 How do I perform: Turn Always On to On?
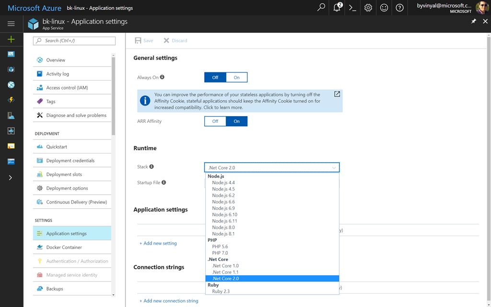pos(236,77)
